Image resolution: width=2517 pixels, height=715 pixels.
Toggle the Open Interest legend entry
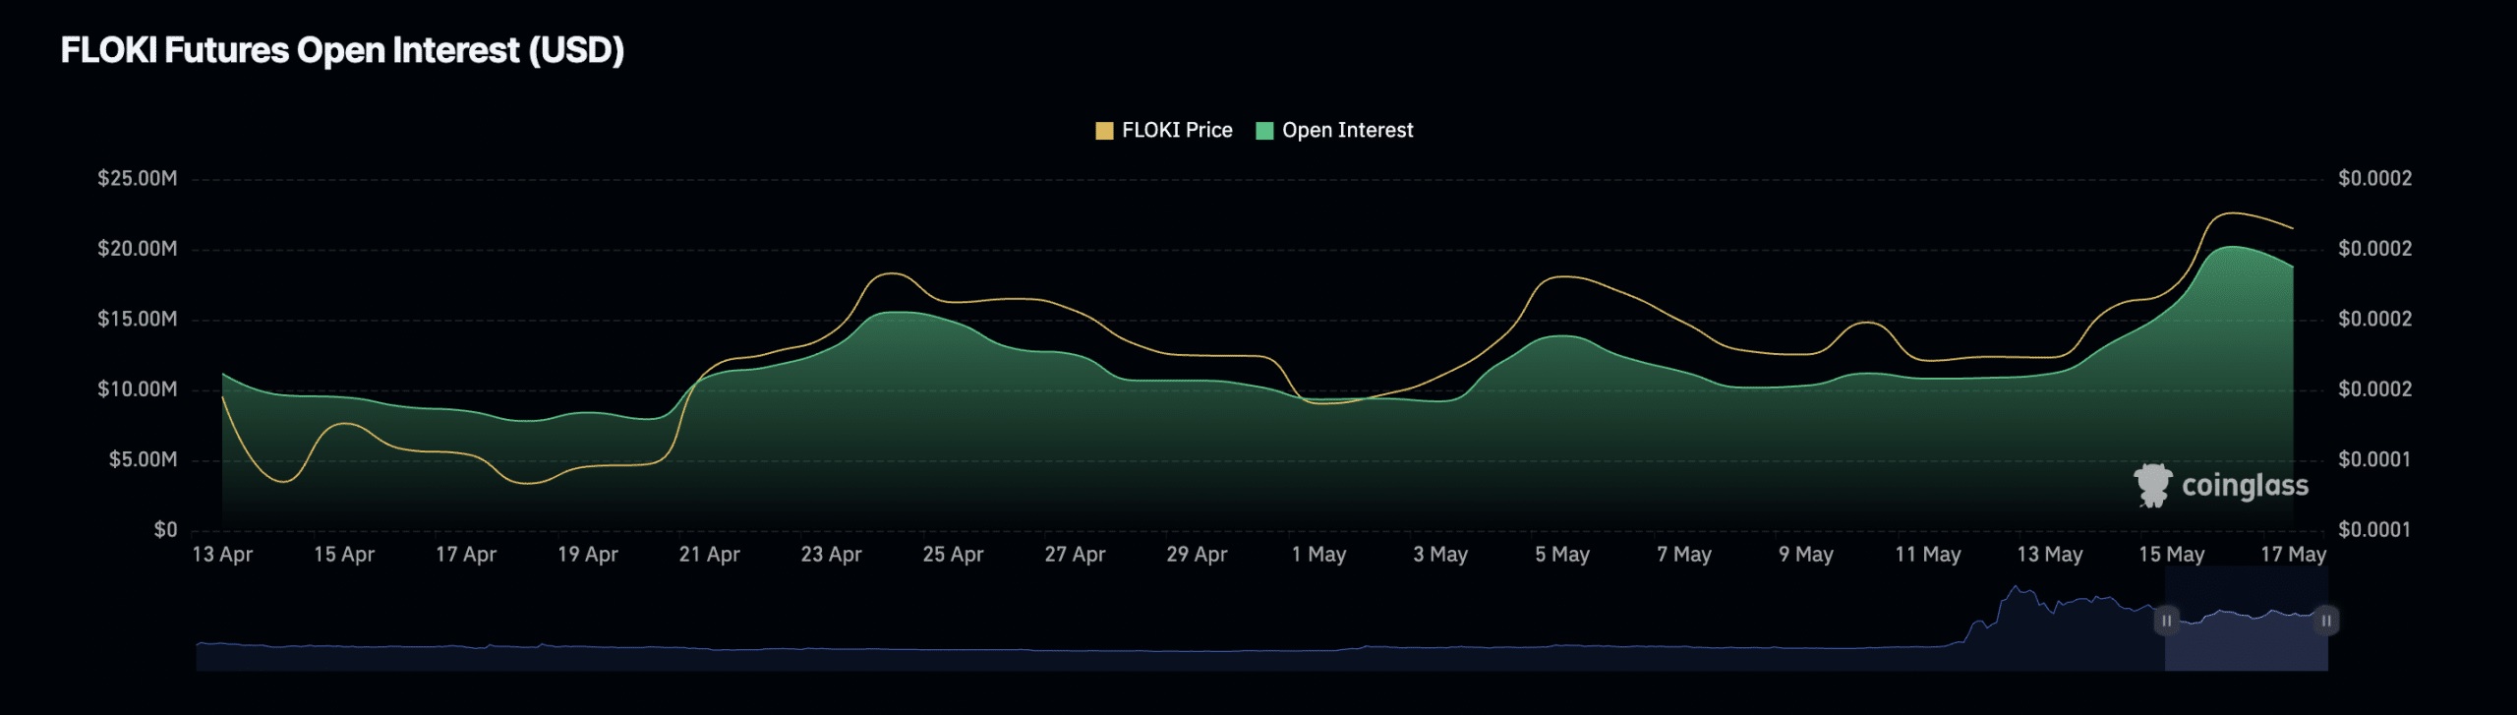(x=1335, y=130)
